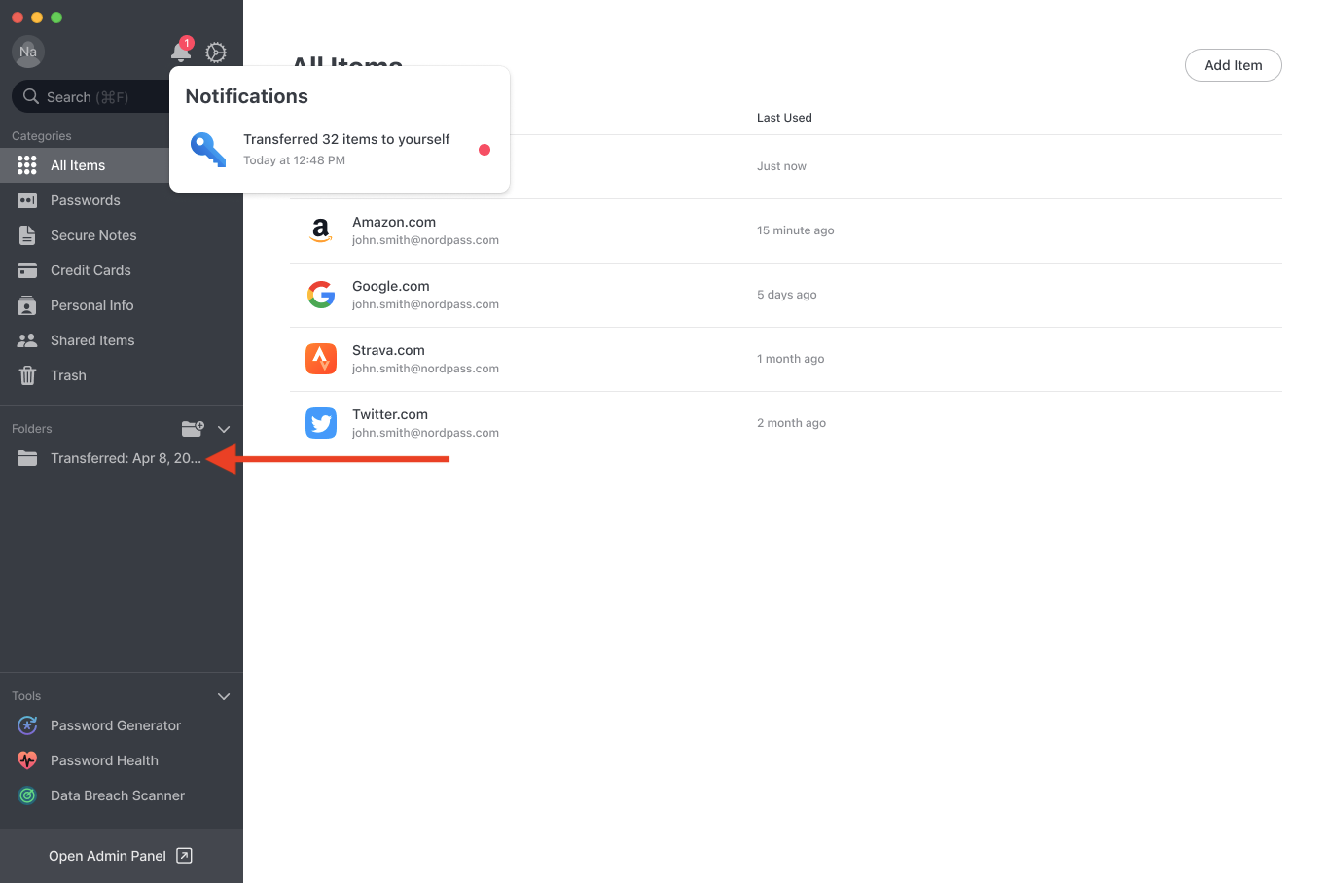Open the Passwords category
This screenshot has height=883, width=1329.
(x=122, y=200)
